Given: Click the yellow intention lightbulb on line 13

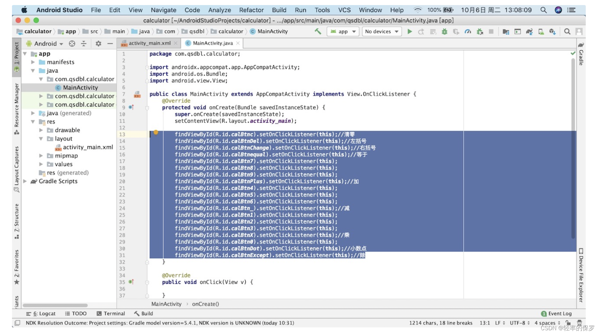Looking at the screenshot, I should 156,133.
